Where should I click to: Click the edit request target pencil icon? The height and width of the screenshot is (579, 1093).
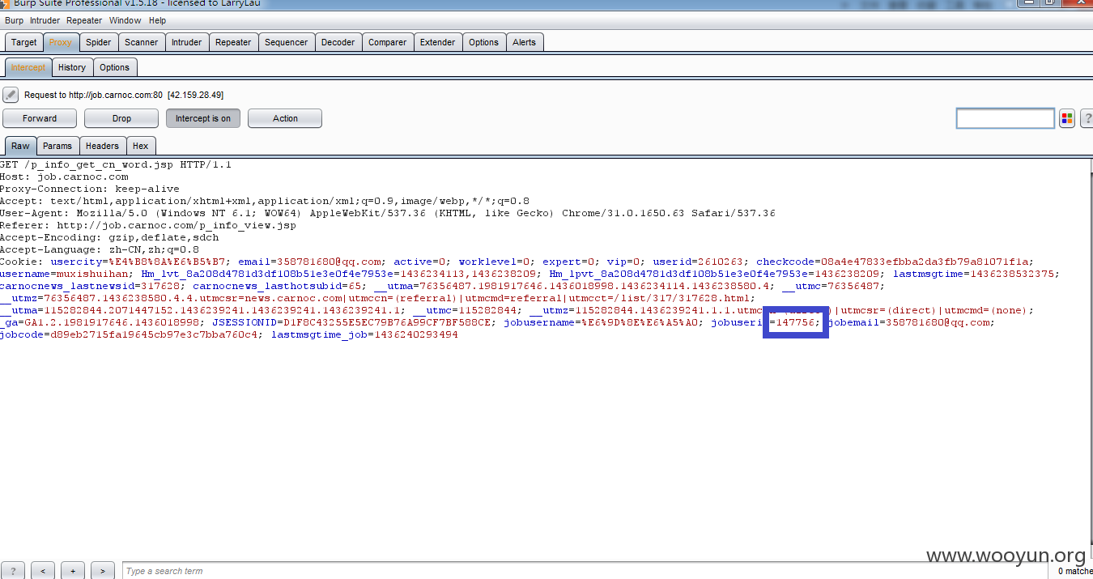coord(11,95)
